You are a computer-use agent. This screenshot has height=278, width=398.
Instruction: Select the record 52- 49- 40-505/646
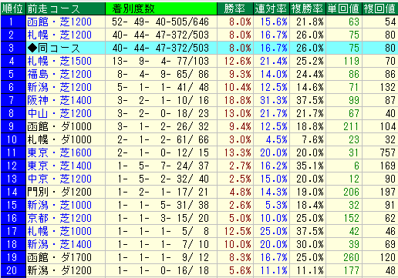(160, 22)
